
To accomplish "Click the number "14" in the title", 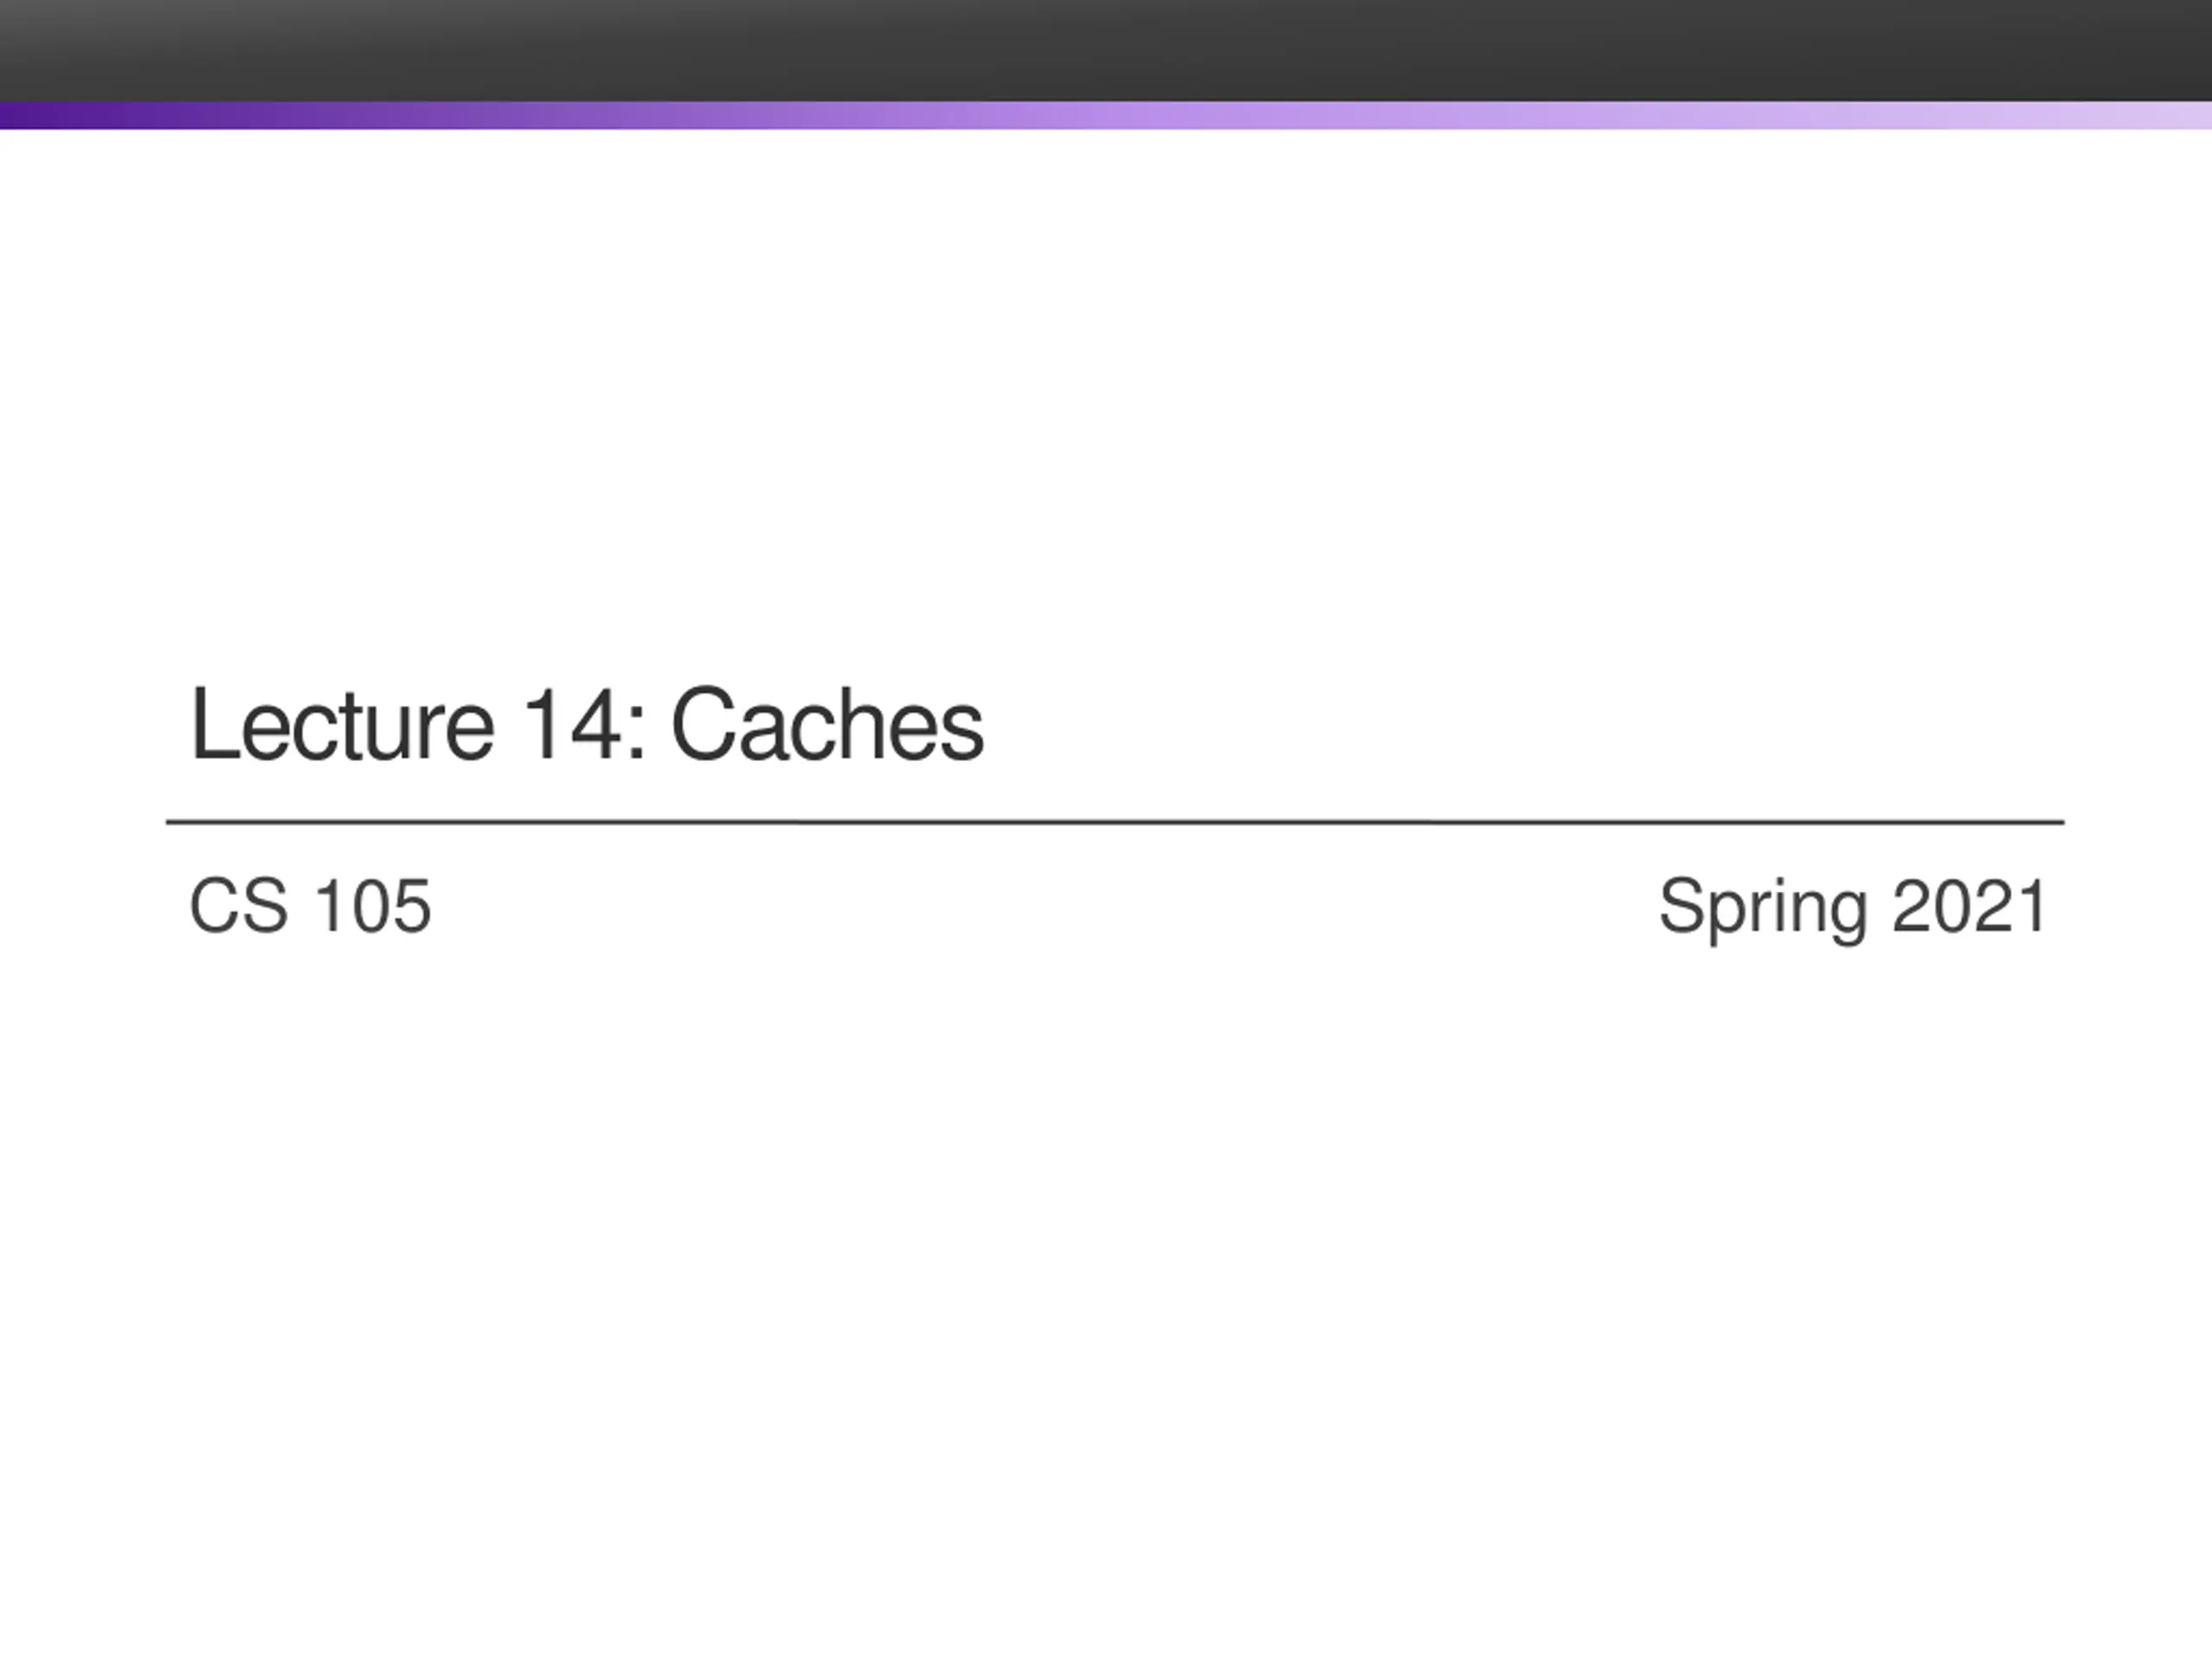I will 573,724.
